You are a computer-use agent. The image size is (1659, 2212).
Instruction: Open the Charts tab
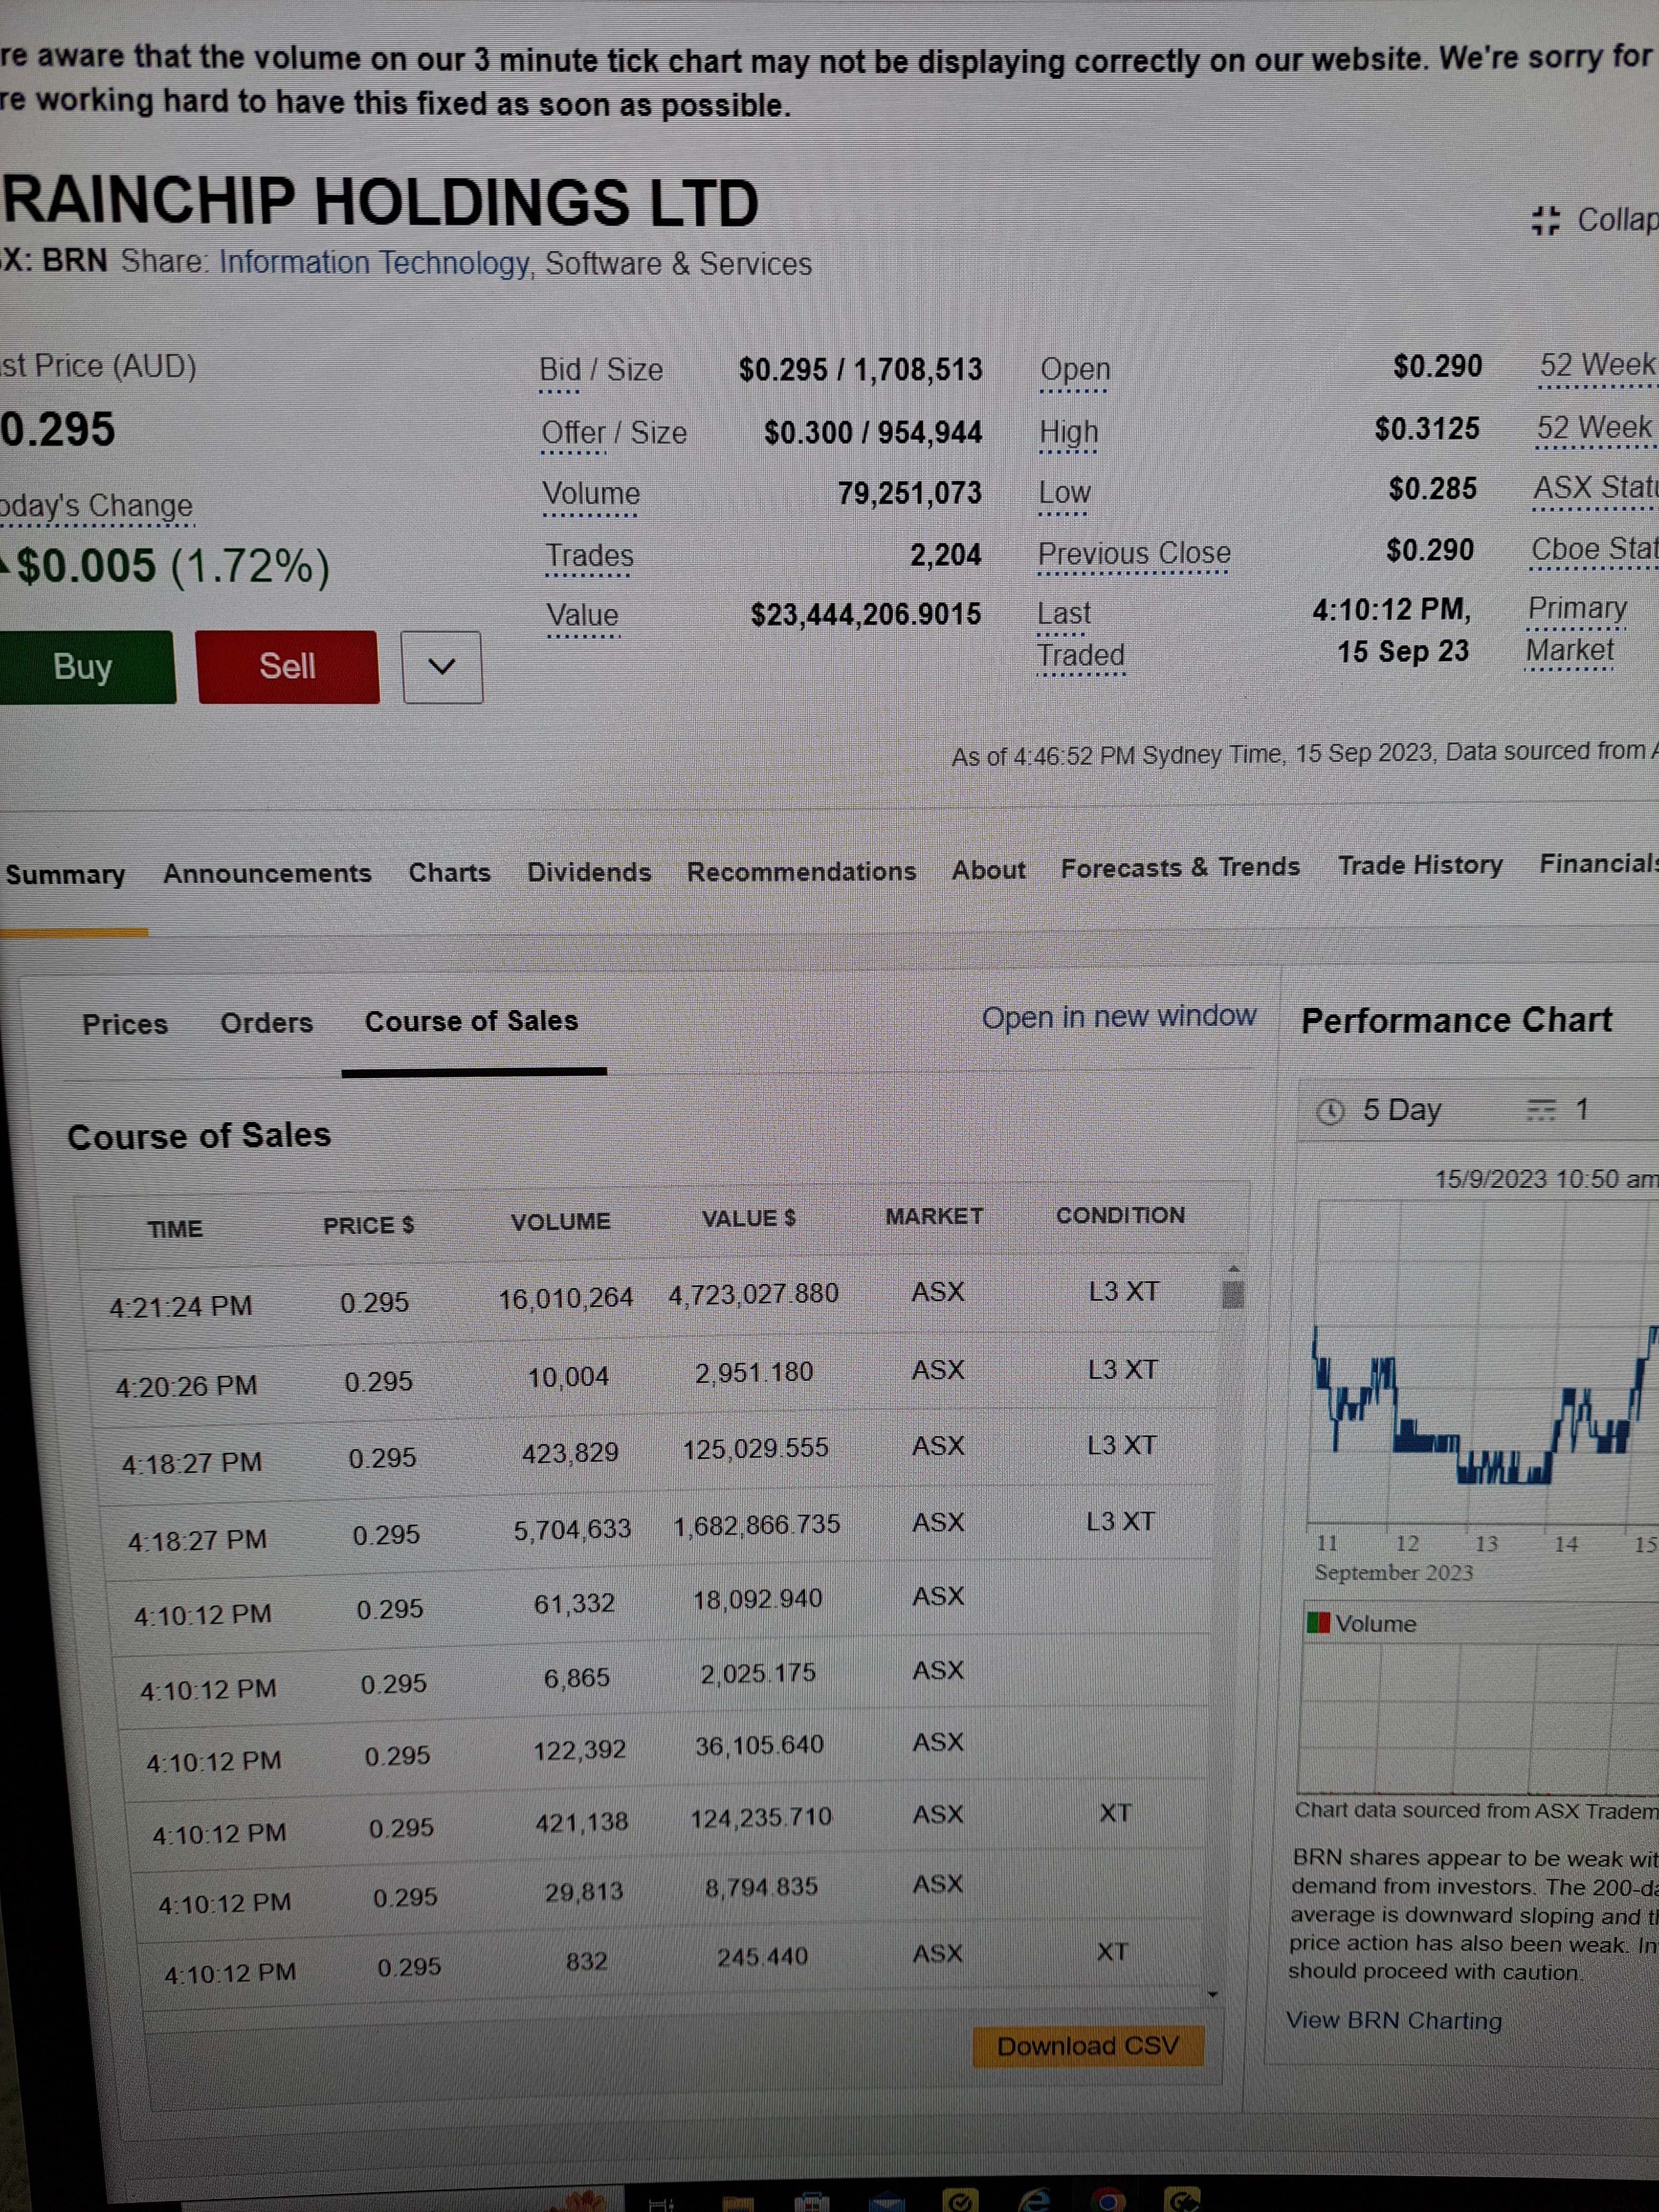point(449,873)
